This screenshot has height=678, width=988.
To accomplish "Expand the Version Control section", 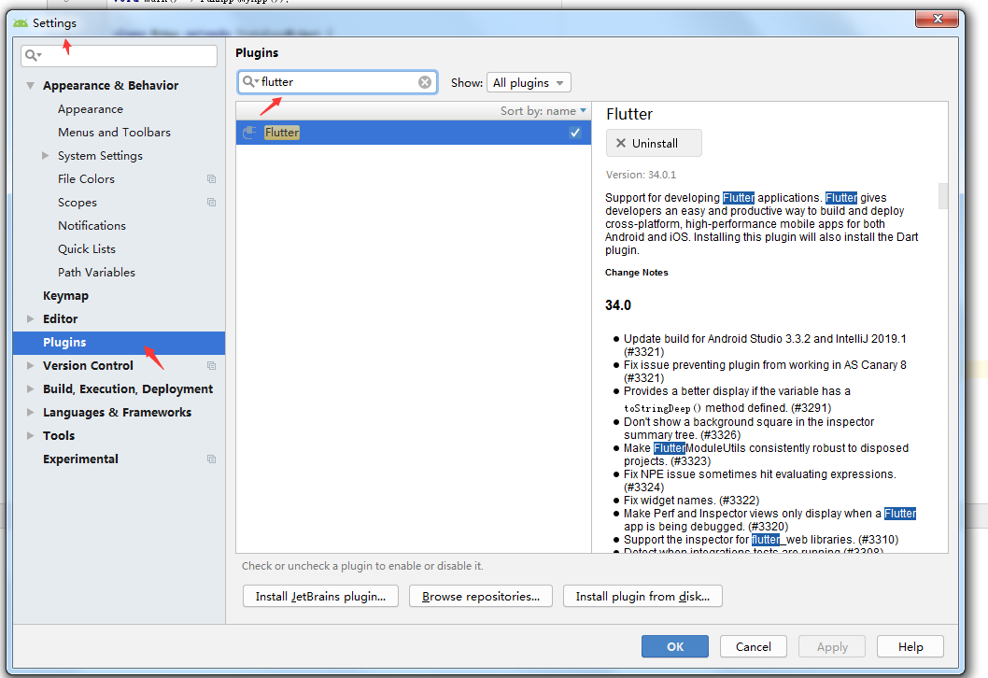I will [x=30, y=365].
